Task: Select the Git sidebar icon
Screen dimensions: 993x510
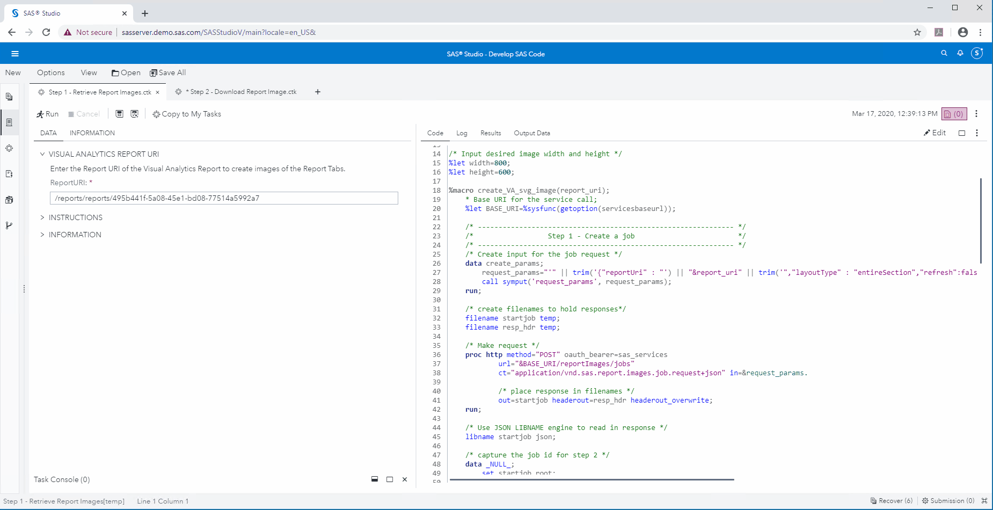Action: click(x=9, y=225)
